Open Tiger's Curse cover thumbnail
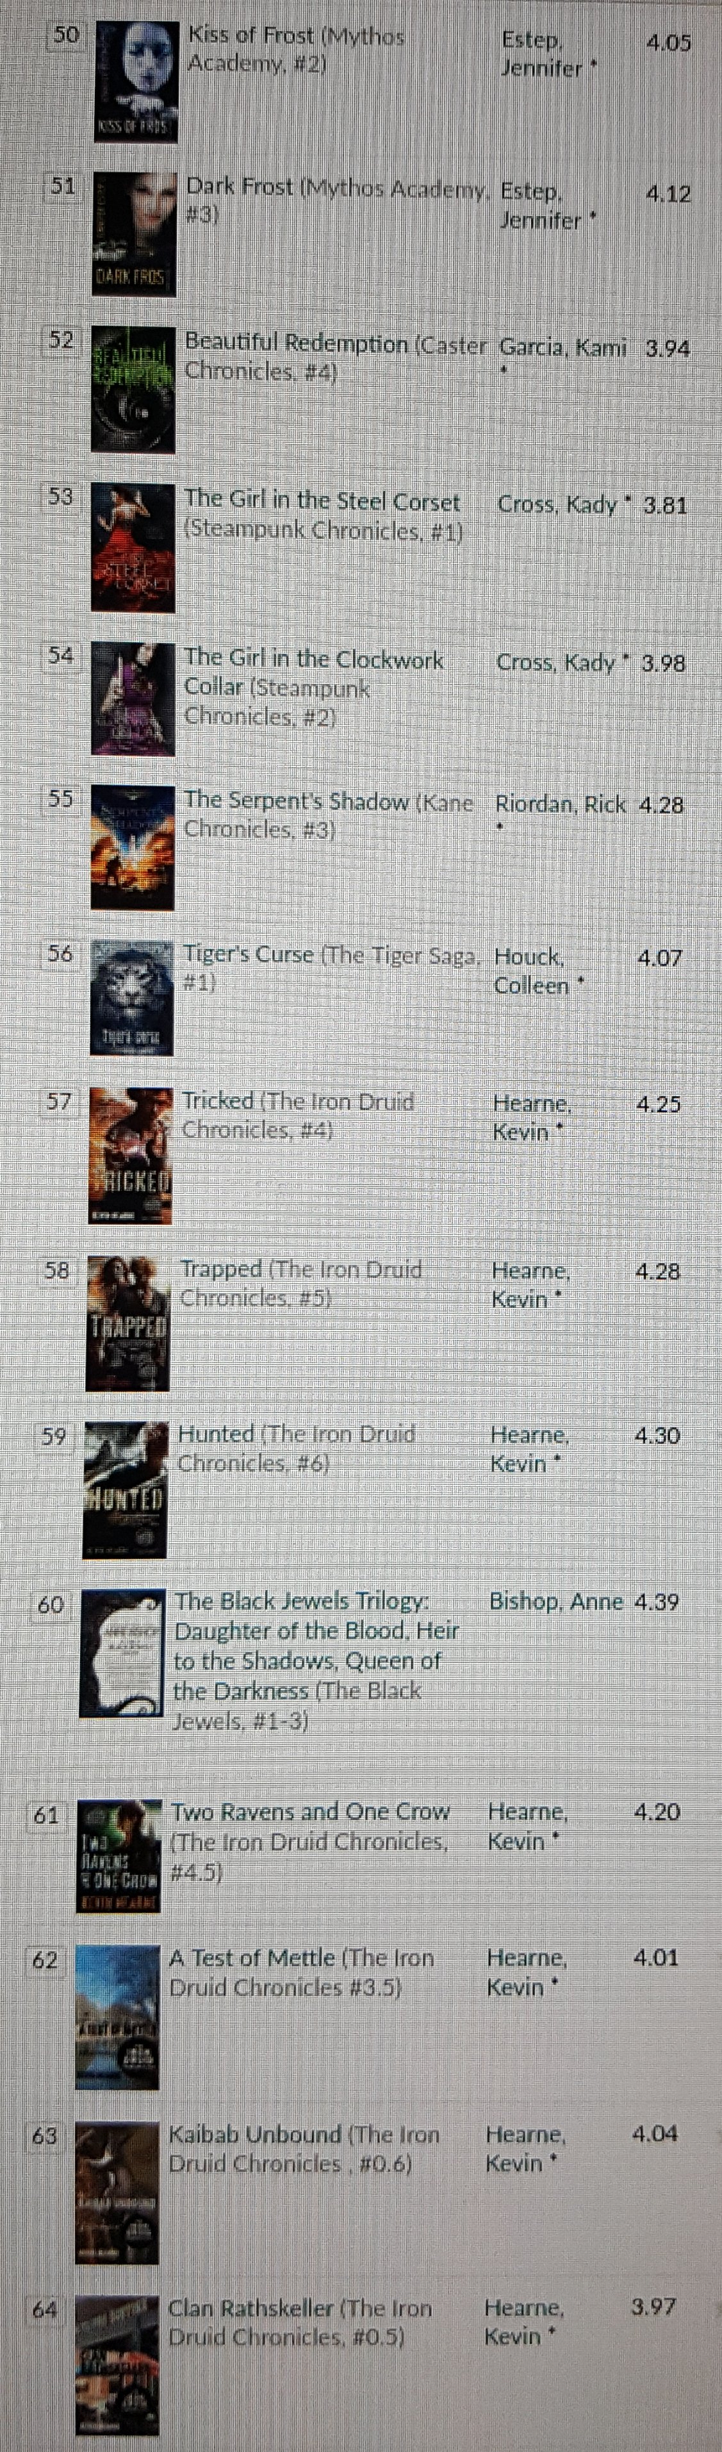The width and height of the screenshot is (722, 2452). 131,1000
